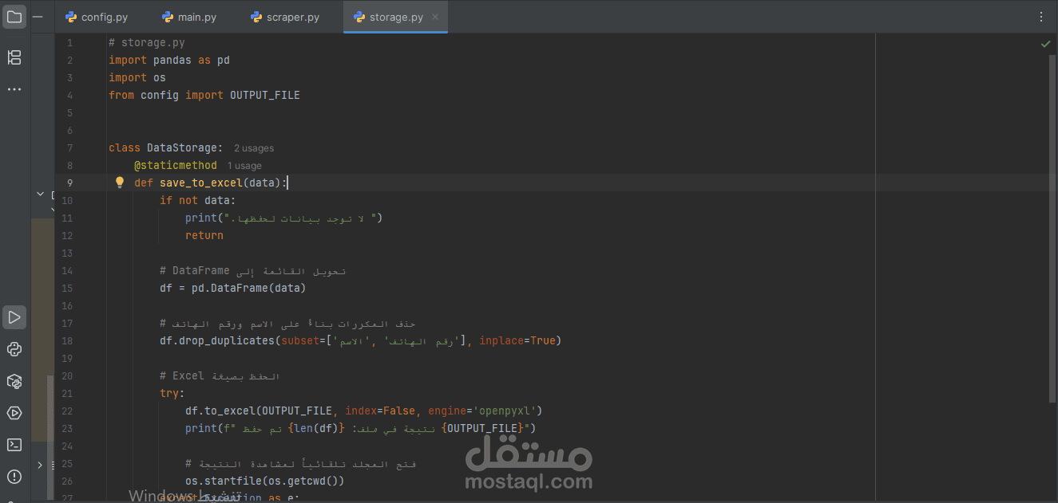Open the Terminal tool window
The width and height of the screenshot is (1058, 503).
[14, 445]
